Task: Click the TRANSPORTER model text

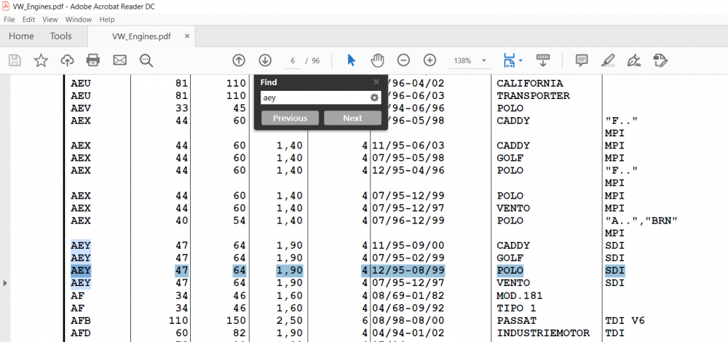Action: 533,96
